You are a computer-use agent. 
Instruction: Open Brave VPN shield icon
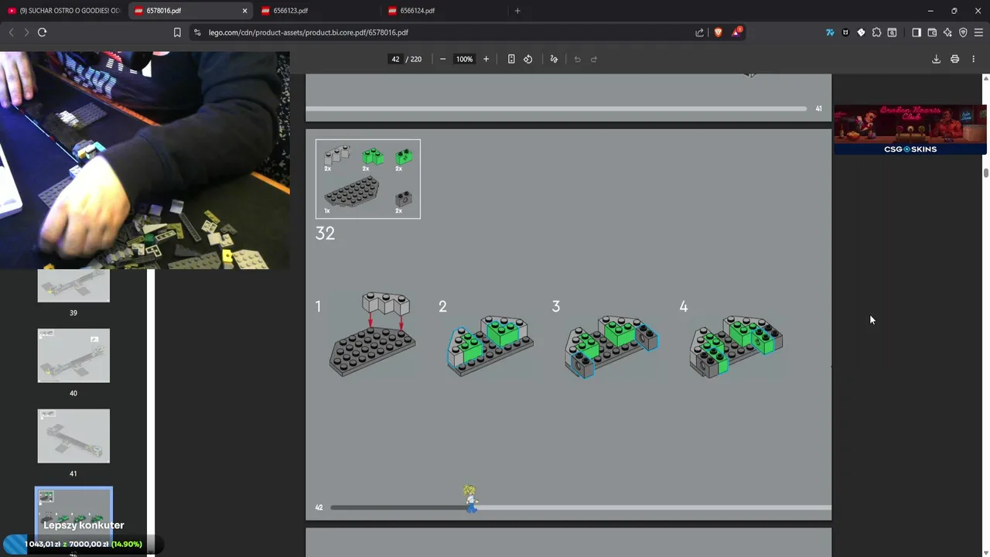963,32
